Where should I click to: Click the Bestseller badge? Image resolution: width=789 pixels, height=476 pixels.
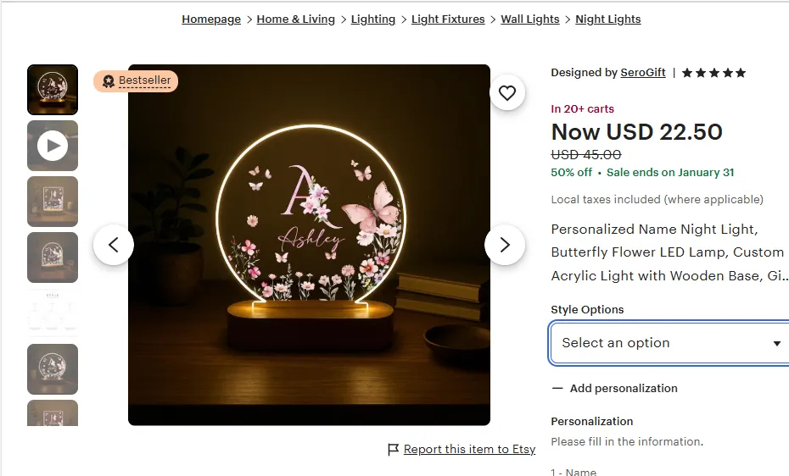(136, 81)
